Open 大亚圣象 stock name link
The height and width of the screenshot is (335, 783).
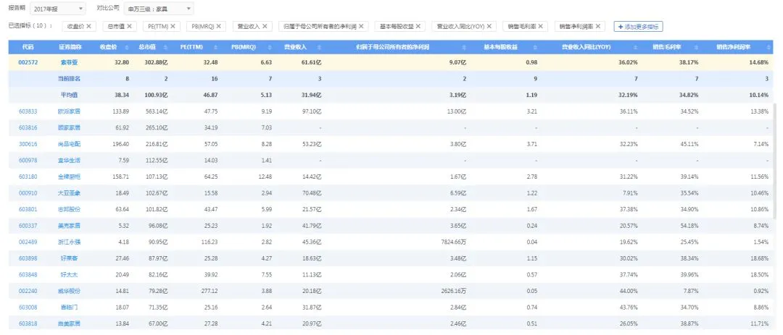tap(70, 193)
